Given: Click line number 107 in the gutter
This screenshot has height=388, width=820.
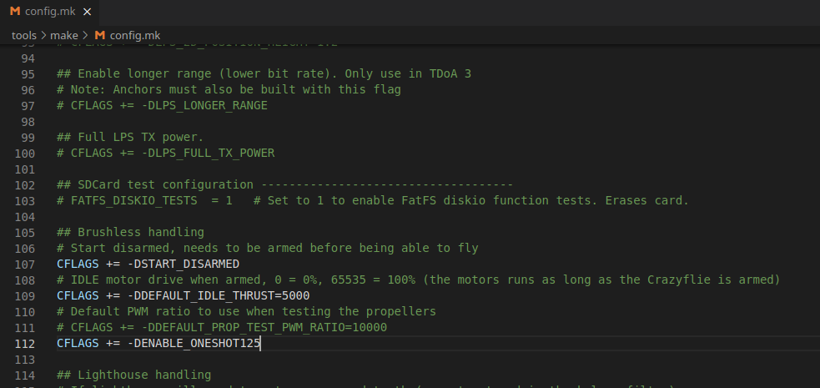Looking at the screenshot, I should tap(23, 264).
